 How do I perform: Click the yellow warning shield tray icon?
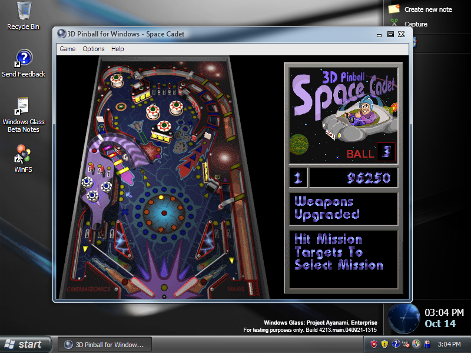click(384, 344)
